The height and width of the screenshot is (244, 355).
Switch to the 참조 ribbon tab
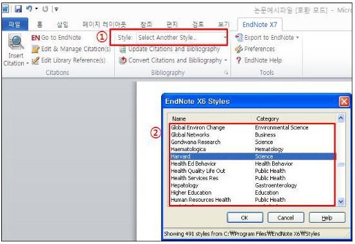pos(146,24)
